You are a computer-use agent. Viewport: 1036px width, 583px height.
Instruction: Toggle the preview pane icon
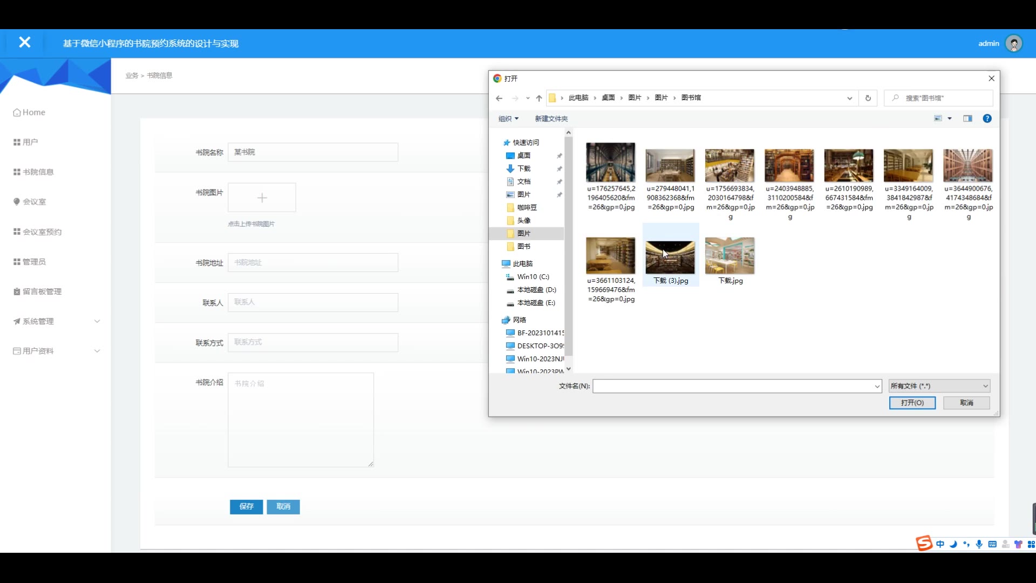tap(967, 119)
